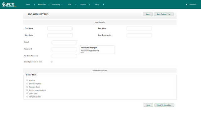Click the bottom Back To Users List button
Screen dimensions: 201x115
(164, 105)
